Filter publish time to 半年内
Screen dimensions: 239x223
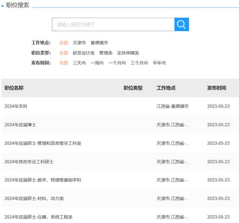pos(159,63)
